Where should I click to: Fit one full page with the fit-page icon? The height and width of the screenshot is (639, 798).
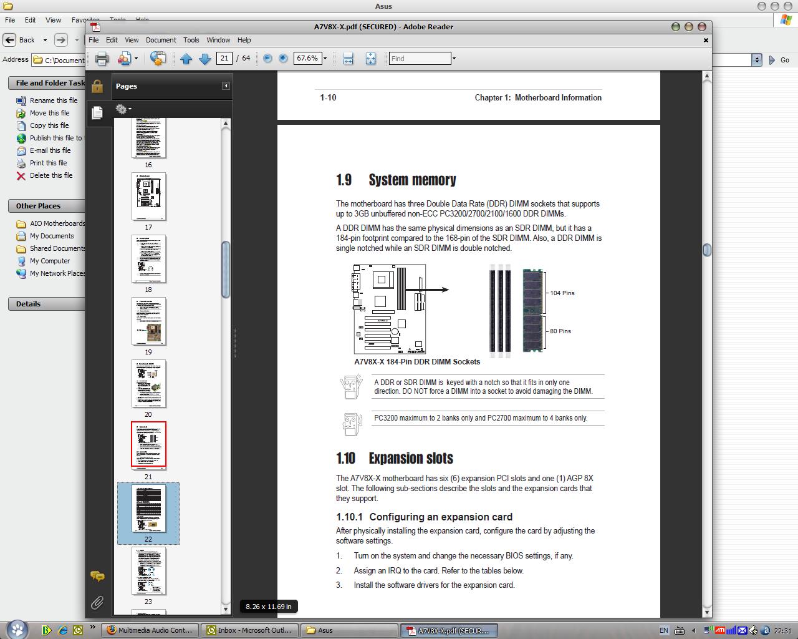point(370,59)
